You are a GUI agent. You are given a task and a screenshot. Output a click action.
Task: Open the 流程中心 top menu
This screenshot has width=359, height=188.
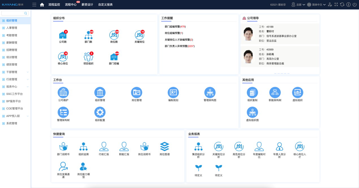(x=71, y=5)
